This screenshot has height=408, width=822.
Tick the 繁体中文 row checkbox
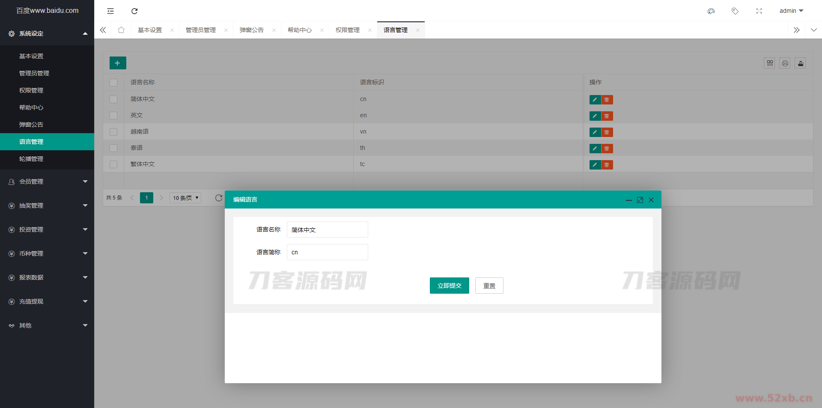coord(113,164)
